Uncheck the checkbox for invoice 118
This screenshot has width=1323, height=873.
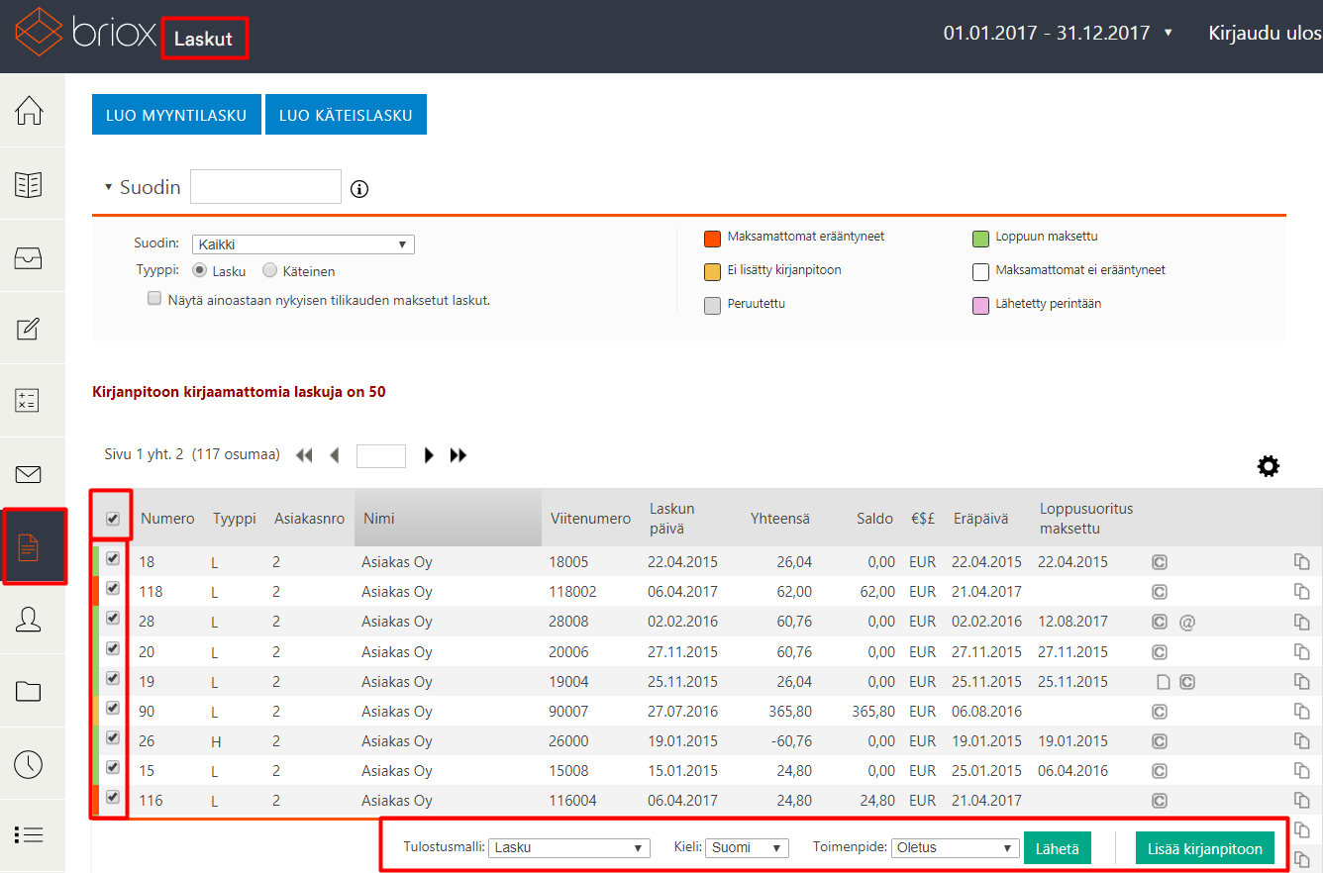point(113,589)
